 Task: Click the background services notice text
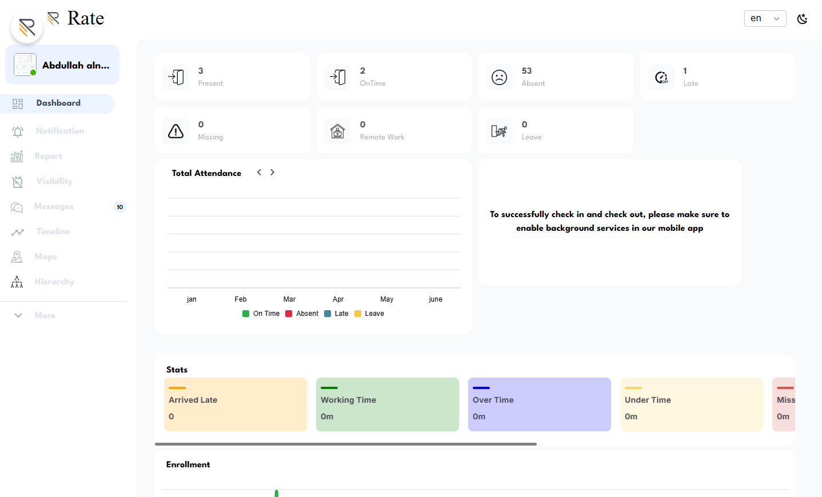609,221
